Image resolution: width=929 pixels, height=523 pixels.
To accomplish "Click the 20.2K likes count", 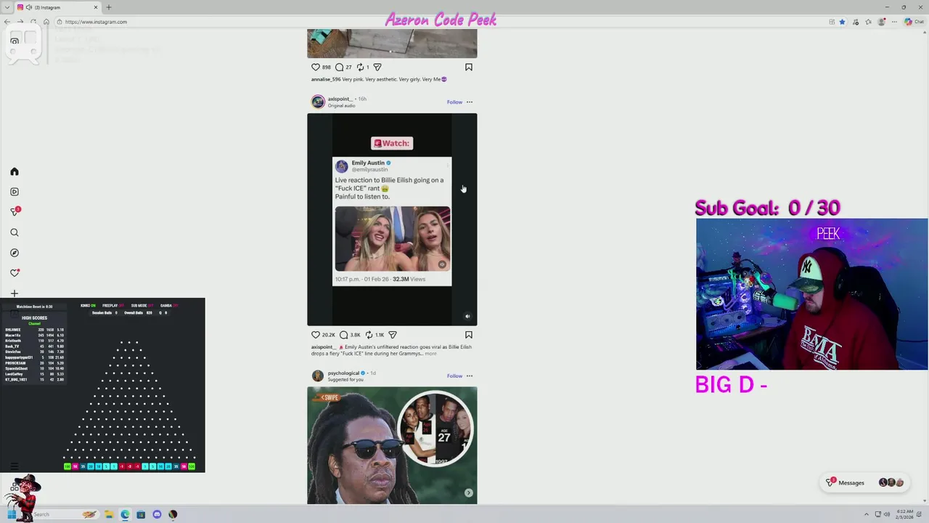I will point(329,335).
